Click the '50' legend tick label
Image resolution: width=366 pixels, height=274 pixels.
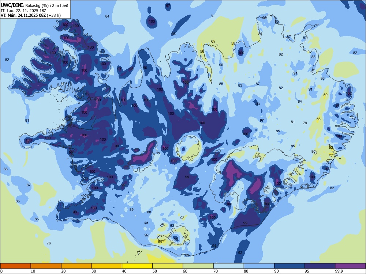click(x=155, y=271)
